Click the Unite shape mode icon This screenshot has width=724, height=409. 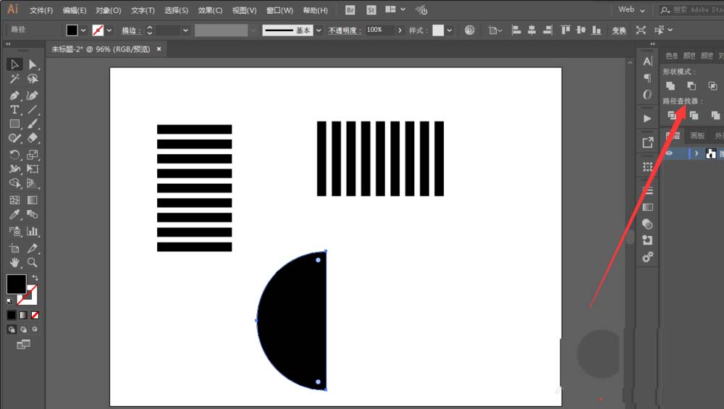(x=671, y=85)
